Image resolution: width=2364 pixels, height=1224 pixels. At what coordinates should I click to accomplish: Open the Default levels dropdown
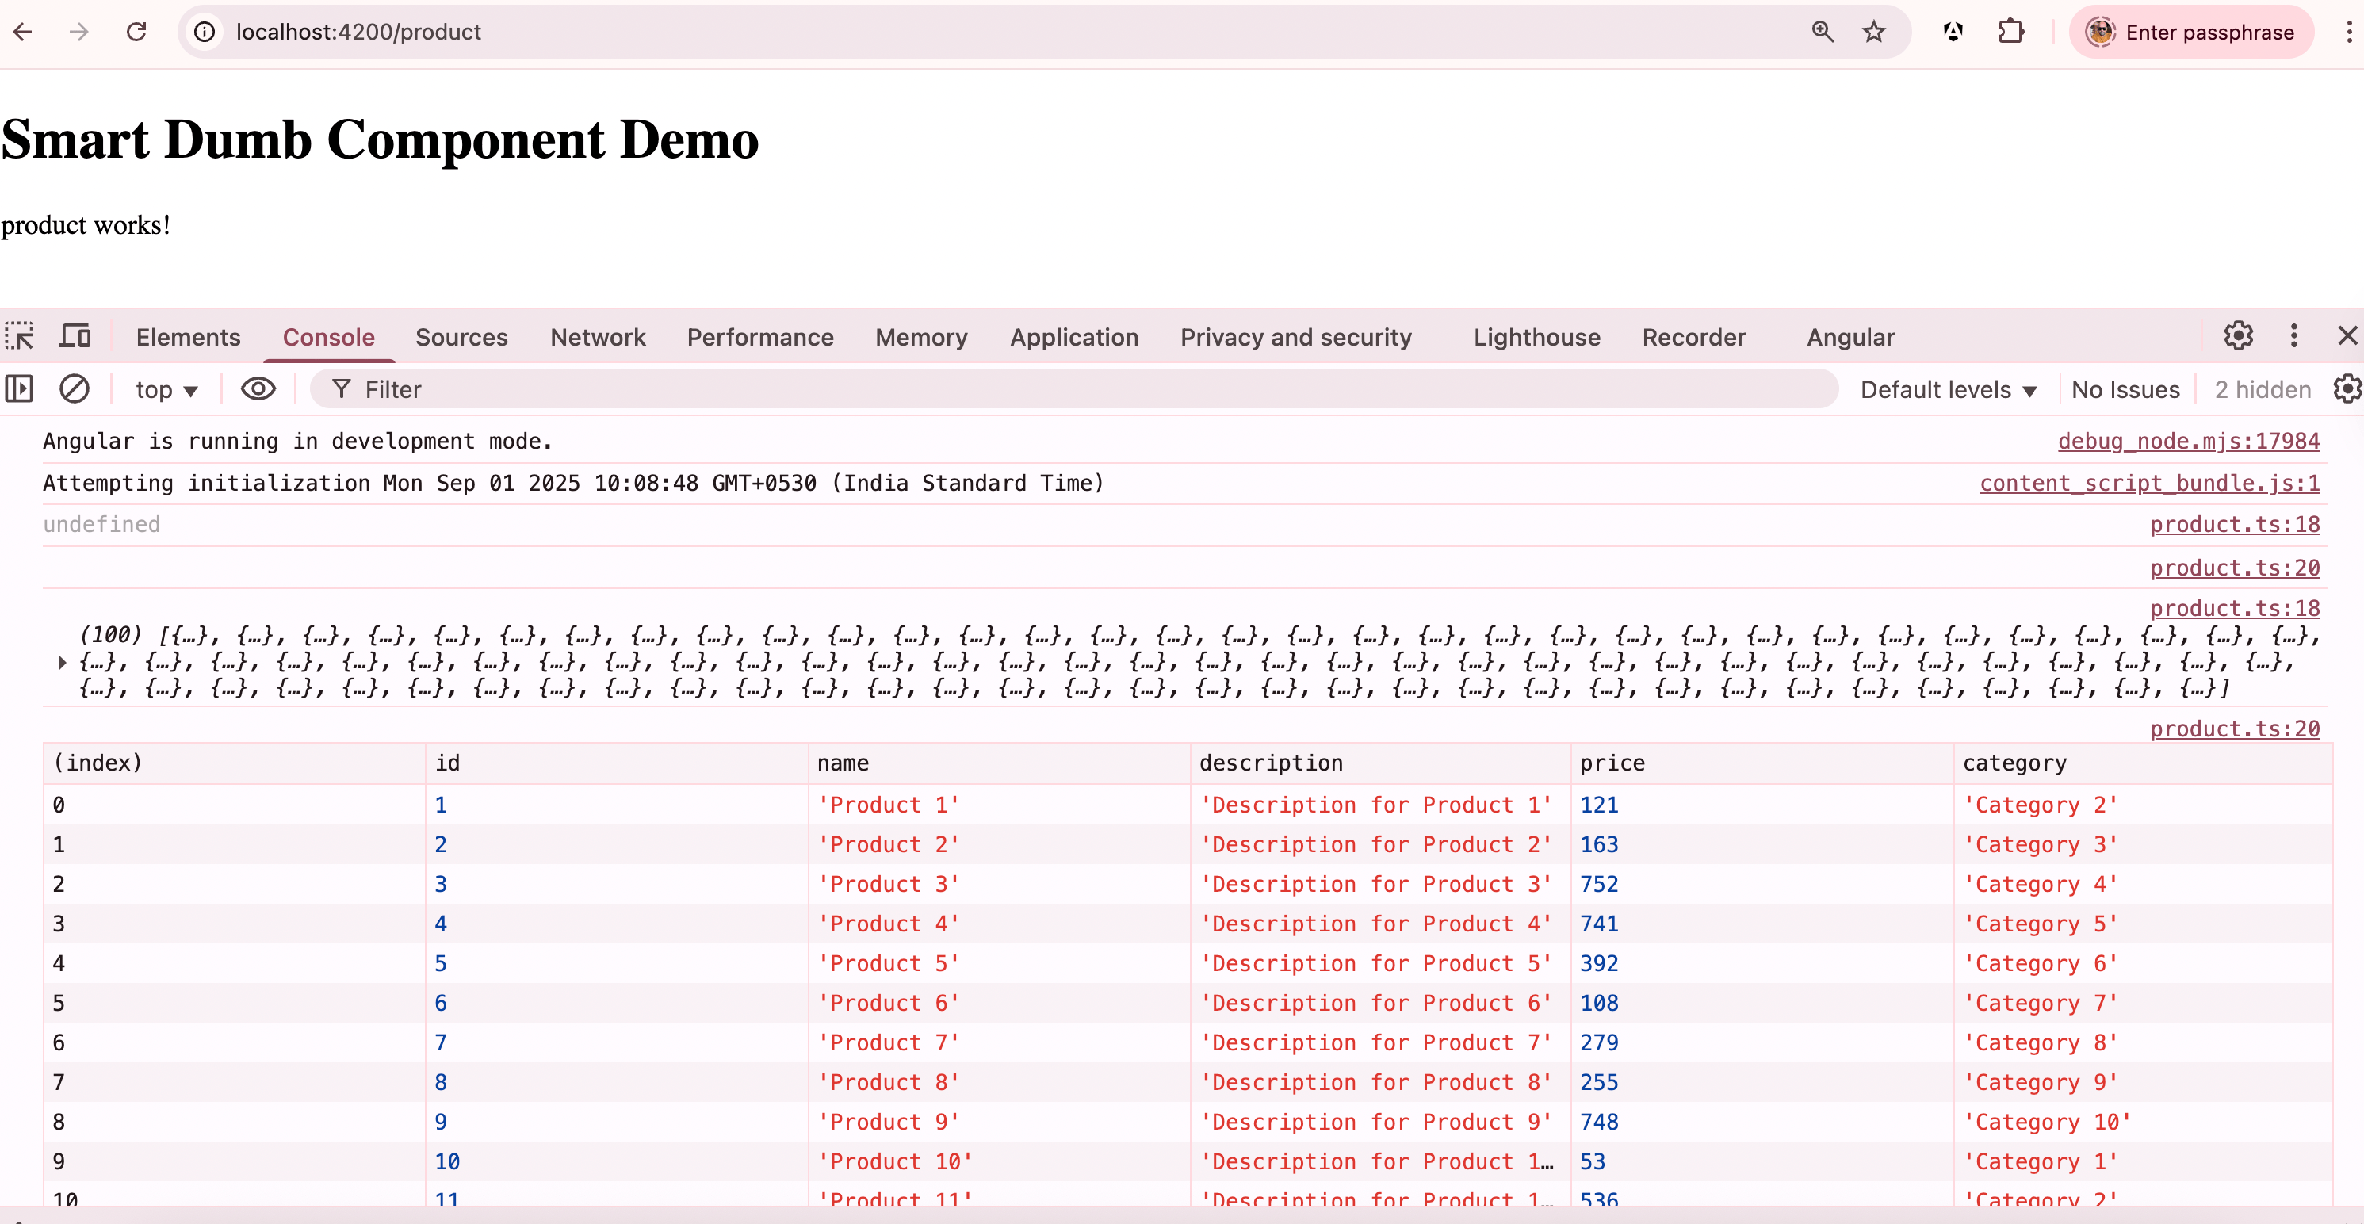1947,389
